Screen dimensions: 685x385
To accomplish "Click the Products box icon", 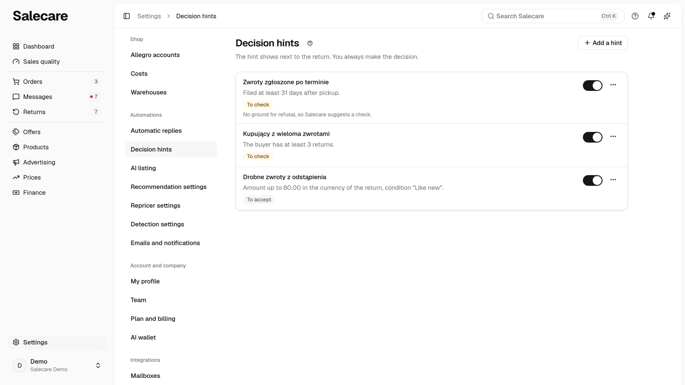I will coord(16,147).
